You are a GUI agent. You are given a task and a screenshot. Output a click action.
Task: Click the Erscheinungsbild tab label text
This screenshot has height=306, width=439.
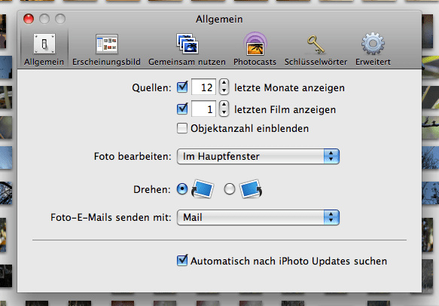point(106,62)
